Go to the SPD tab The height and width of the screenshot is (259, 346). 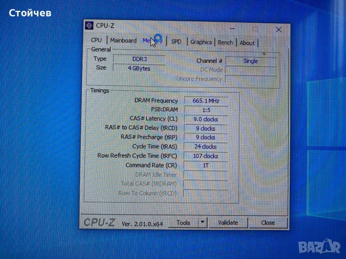click(176, 42)
